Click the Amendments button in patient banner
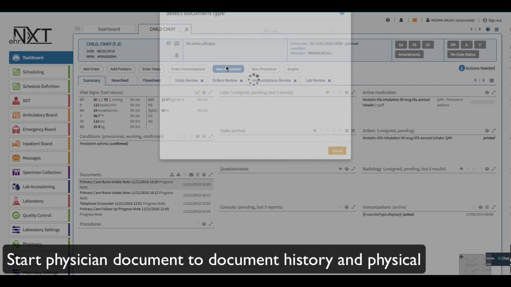This screenshot has width=511, height=287. tap(409, 55)
